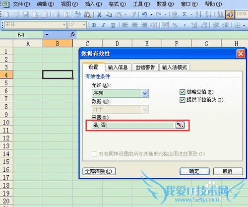This screenshot has width=248, height=207.
Task: Apply percent style format
Action: [x=175, y=25]
